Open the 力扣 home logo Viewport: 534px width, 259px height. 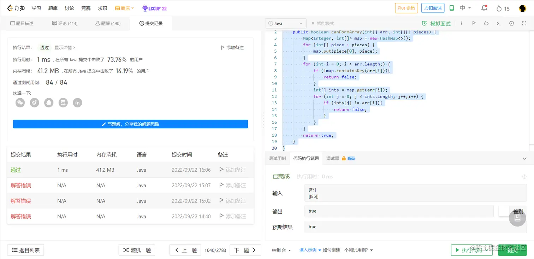16,8
